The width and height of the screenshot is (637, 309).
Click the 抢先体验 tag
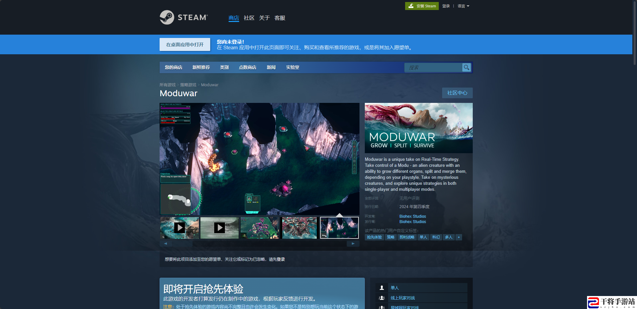pyautogui.click(x=374, y=237)
